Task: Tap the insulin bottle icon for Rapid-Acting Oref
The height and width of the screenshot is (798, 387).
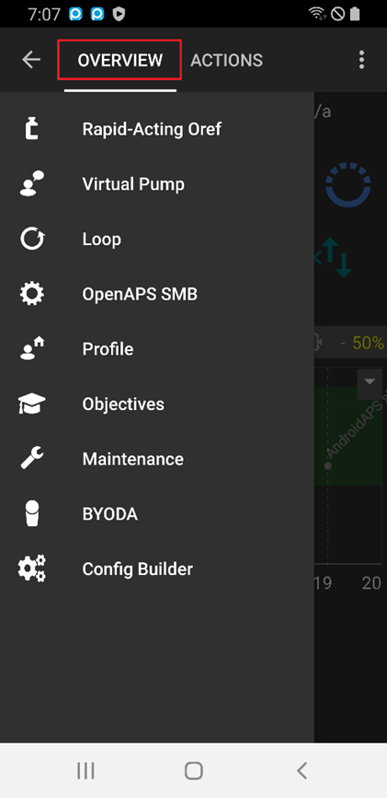Action: (x=32, y=129)
